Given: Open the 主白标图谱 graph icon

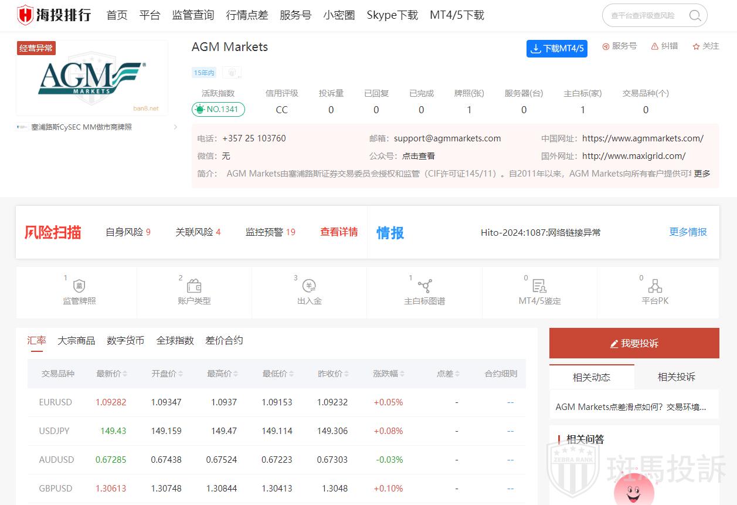Looking at the screenshot, I should (424, 286).
